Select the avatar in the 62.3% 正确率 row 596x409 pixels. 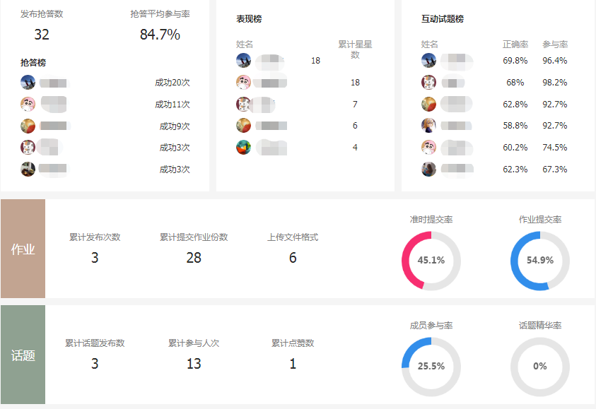pos(428,170)
